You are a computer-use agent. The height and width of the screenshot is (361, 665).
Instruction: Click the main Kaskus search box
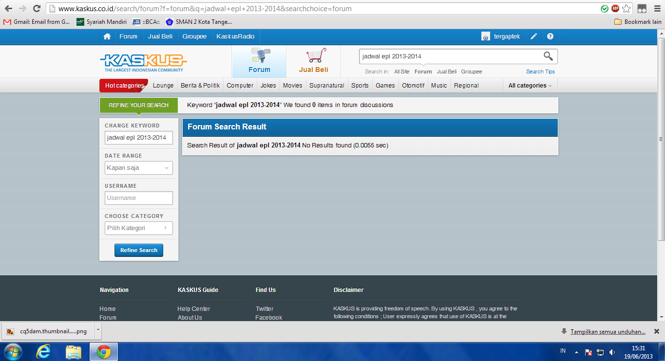tap(450, 56)
